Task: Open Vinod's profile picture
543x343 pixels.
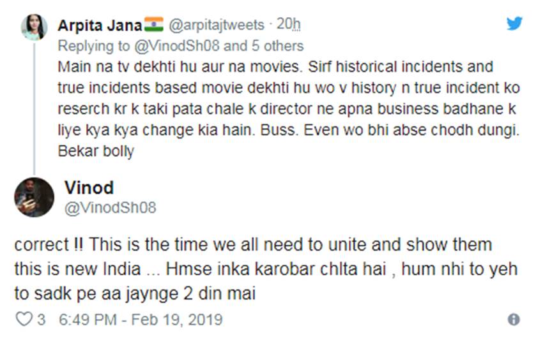Action: pos(34,197)
